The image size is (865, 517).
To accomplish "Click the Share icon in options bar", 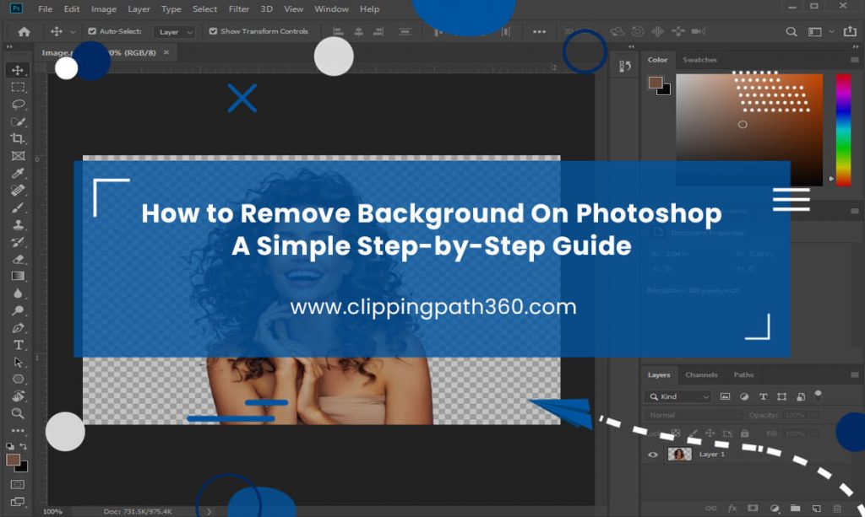I will pos(850,31).
